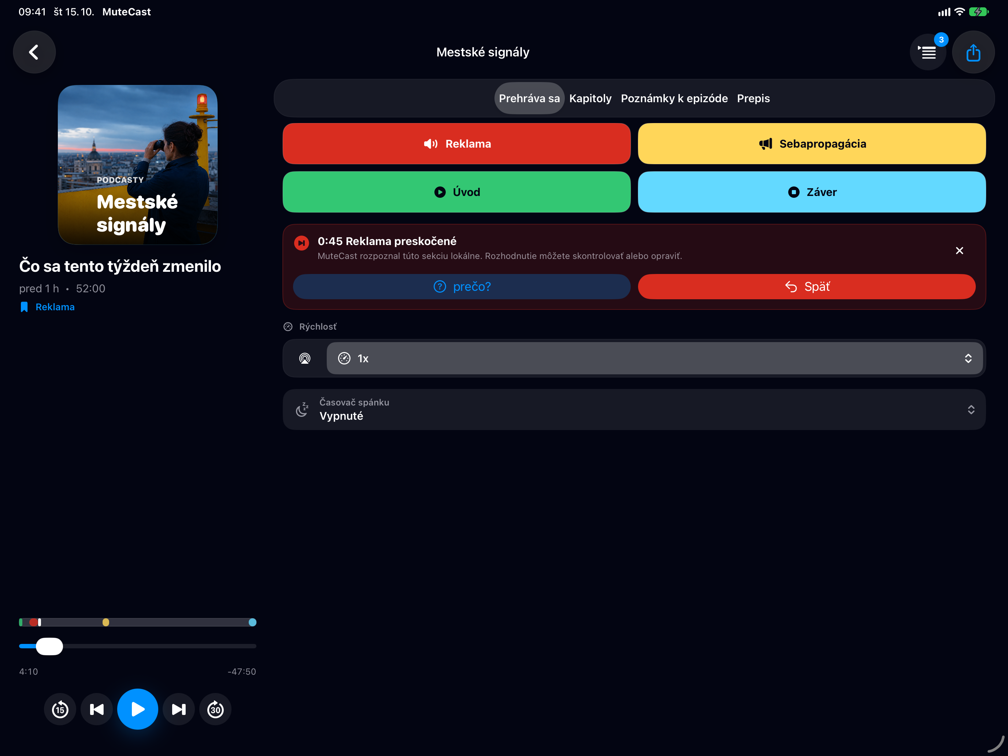
Task: Start playback with the play button
Action: tap(138, 709)
